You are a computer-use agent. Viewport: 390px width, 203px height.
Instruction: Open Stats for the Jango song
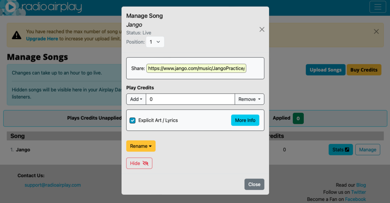(x=340, y=150)
